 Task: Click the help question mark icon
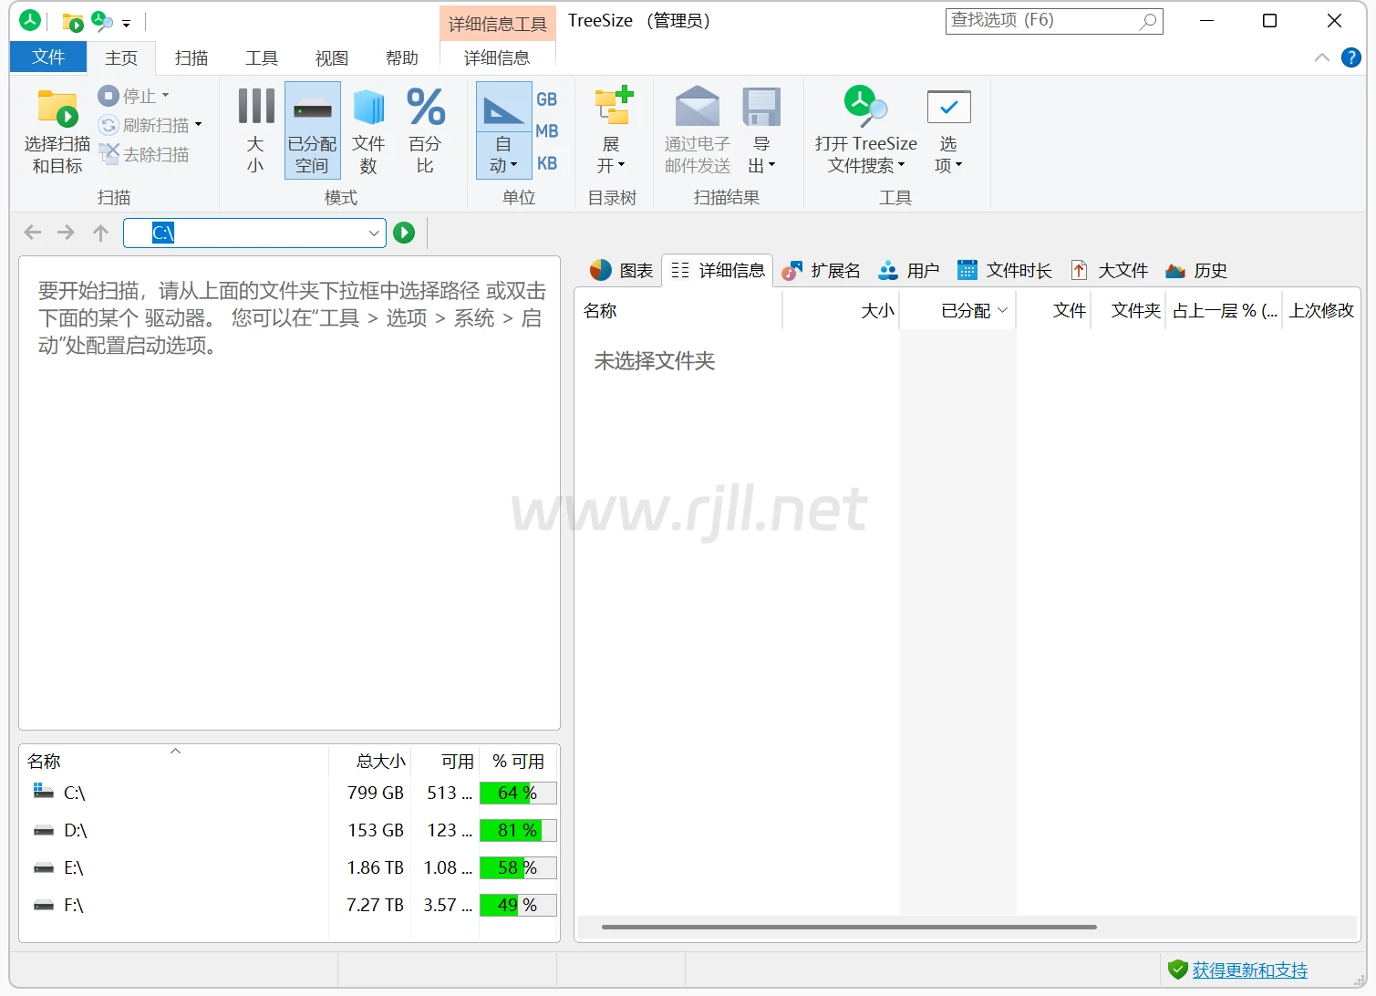pos(1350,57)
